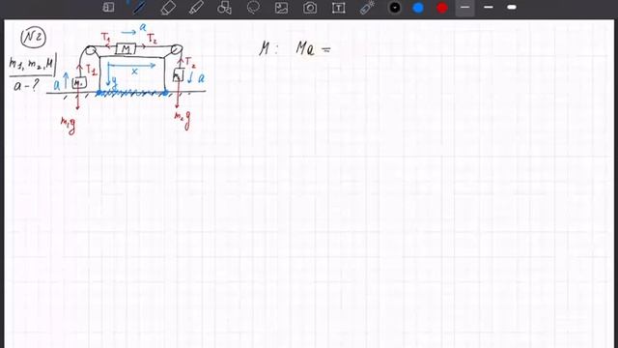Select the thinnest stroke width
Viewport: 618px width, 348px height.
(465, 8)
